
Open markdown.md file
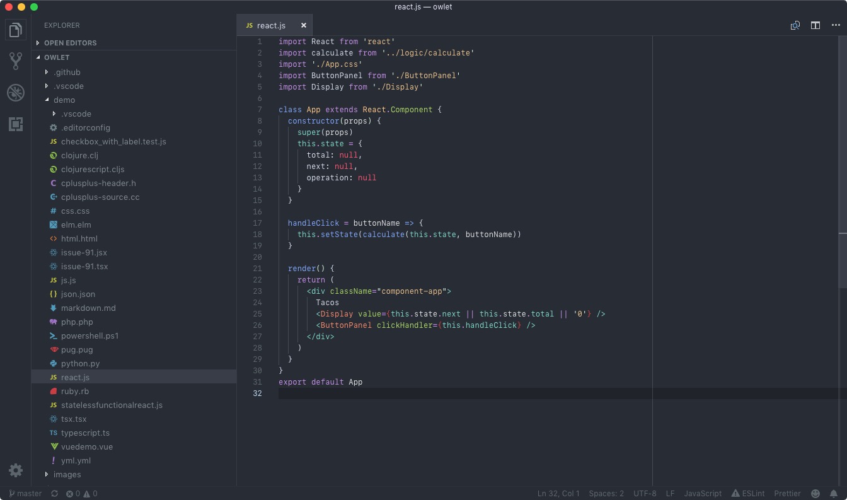pos(134,308)
